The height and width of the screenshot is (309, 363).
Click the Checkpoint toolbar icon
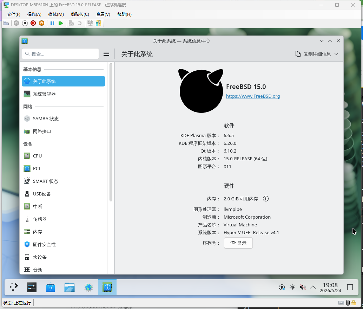[x=71, y=23]
